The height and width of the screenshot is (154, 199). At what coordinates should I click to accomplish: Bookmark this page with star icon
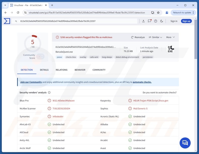[x=158, y=13]
